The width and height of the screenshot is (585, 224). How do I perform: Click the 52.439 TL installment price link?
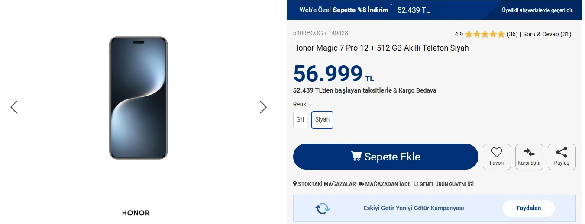[307, 90]
